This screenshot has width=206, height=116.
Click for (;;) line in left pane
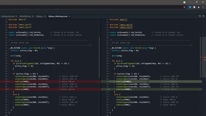click(16, 61)
